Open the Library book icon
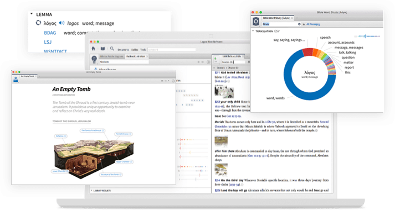Screen dimensions: 395x210 (102, 49)
